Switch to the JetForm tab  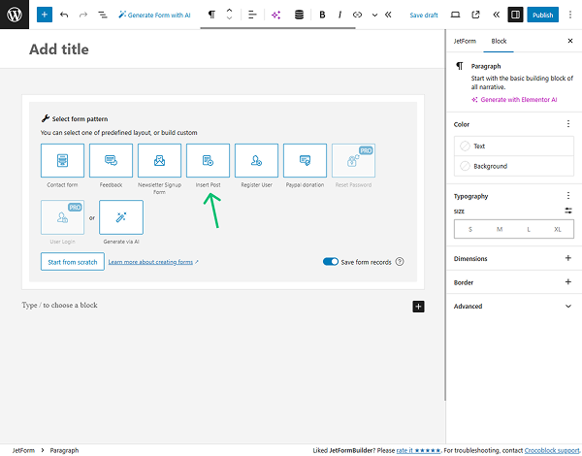[466, 42]
